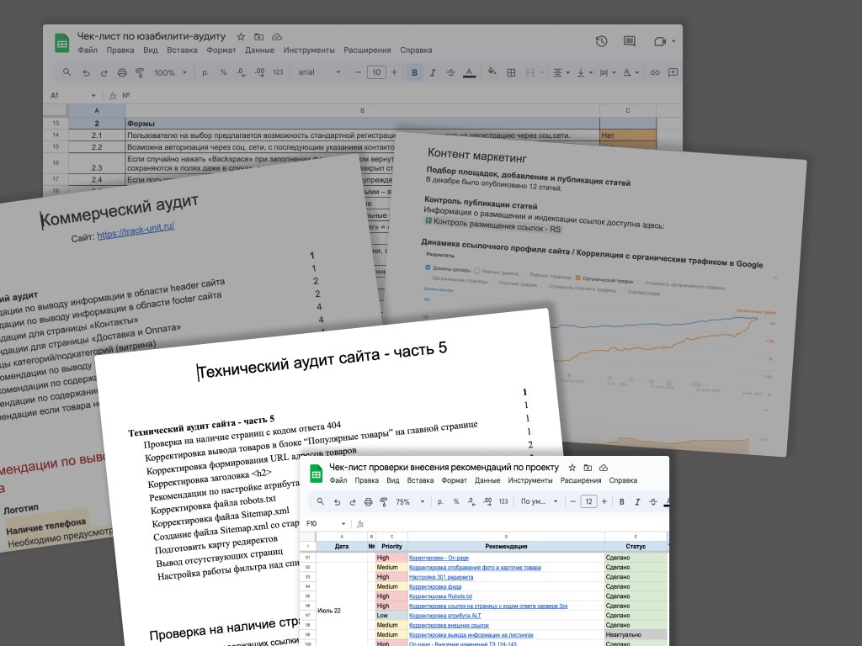Toggle the 'Домены-доноры' checkbox

[428, 268]
